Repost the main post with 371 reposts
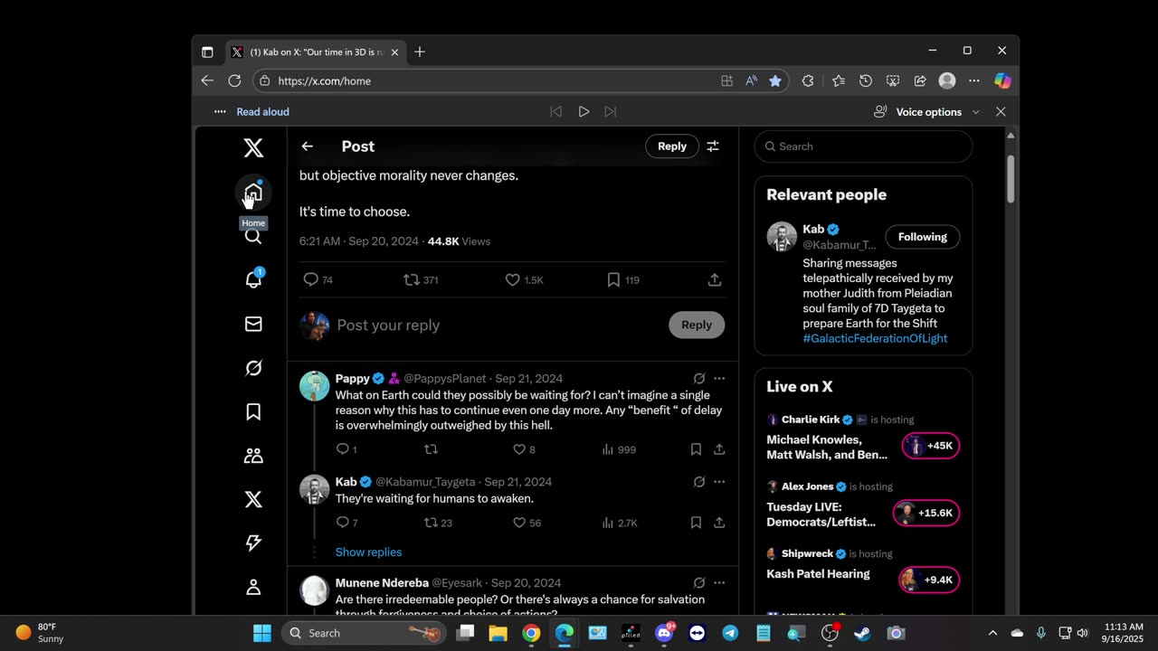The height and width of the screenshot is (651, 1158). point(421,280)
